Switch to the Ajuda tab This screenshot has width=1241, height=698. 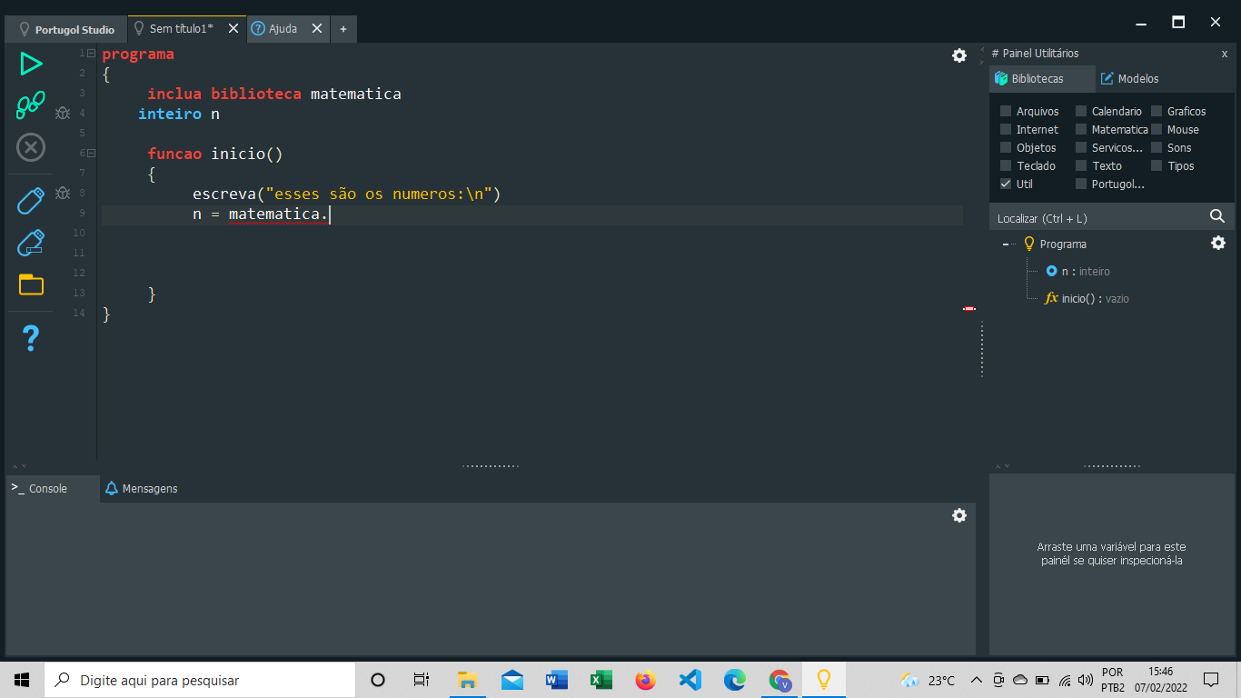pos(282,28)
